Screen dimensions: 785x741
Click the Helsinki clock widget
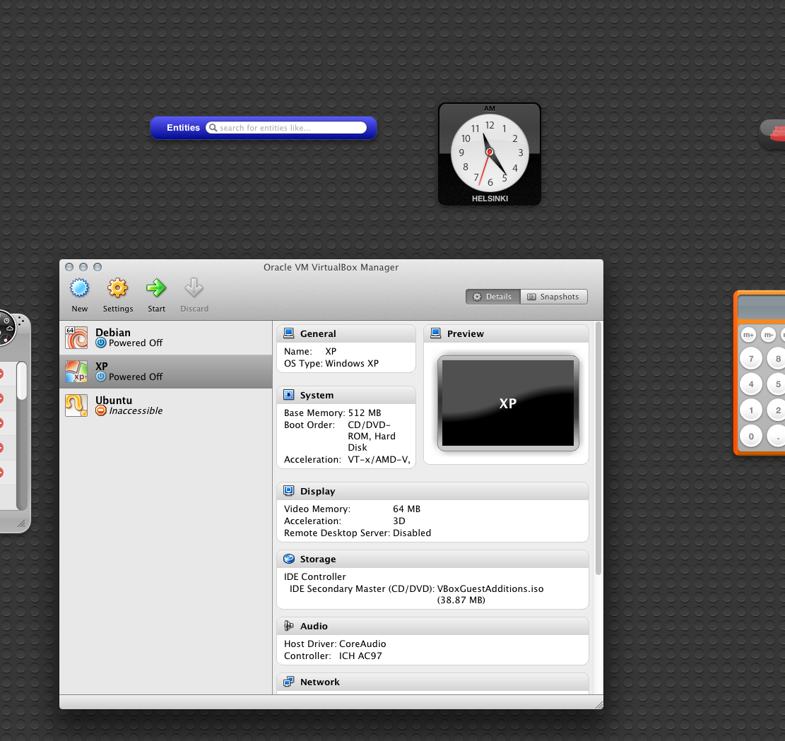[x=489, y=154]
